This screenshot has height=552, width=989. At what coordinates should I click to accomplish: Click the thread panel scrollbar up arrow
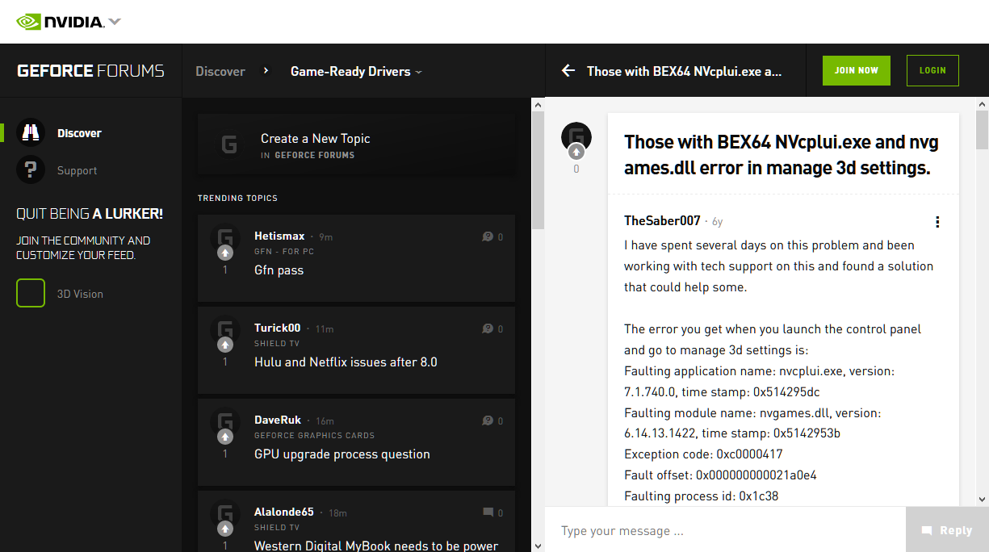coord(982,104)
